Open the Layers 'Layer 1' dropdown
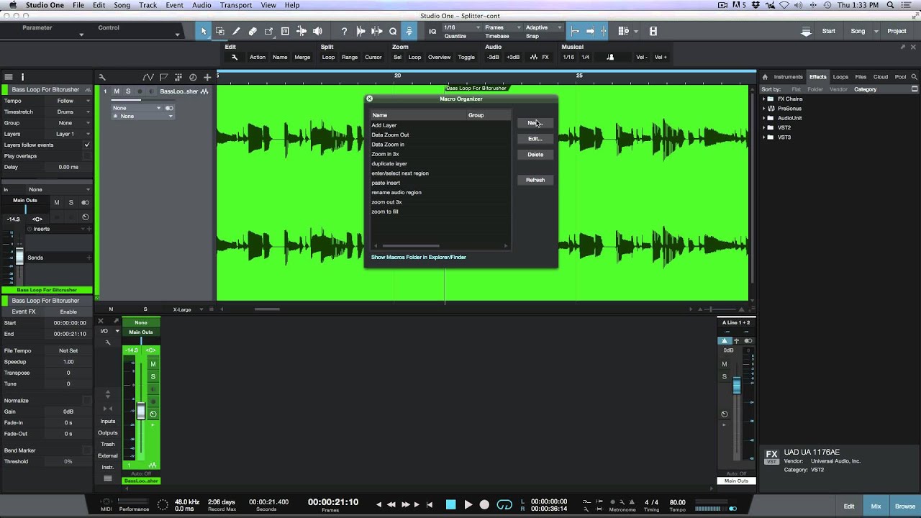 point(68,134)
